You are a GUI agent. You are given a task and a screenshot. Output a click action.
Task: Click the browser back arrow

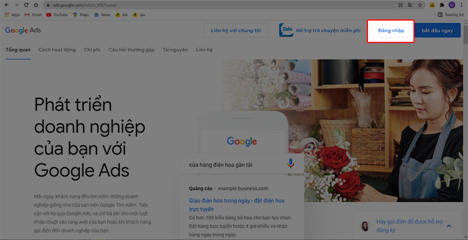[x=6, y=5]
